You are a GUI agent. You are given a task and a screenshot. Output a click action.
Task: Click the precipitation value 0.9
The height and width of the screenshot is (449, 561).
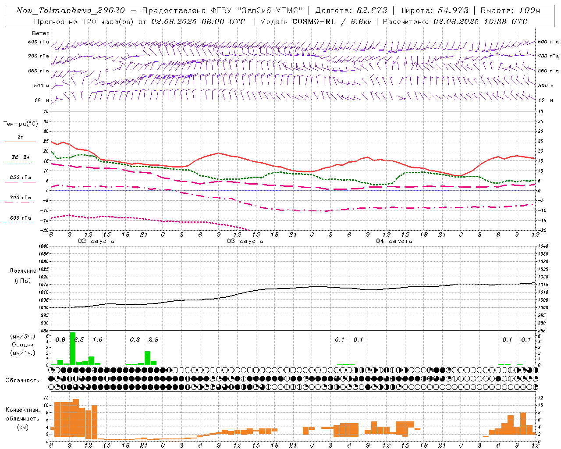coord(60,339)
